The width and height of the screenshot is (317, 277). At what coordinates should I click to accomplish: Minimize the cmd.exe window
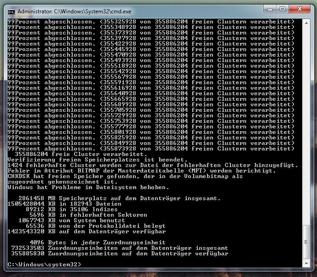click(x=270, y=9)
